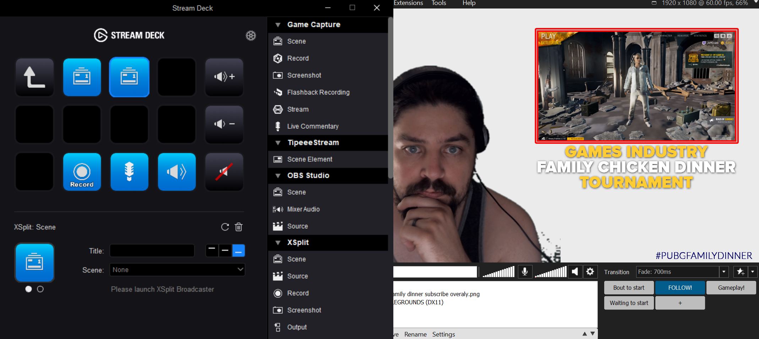Select Live Commentary action

(328, 126)
